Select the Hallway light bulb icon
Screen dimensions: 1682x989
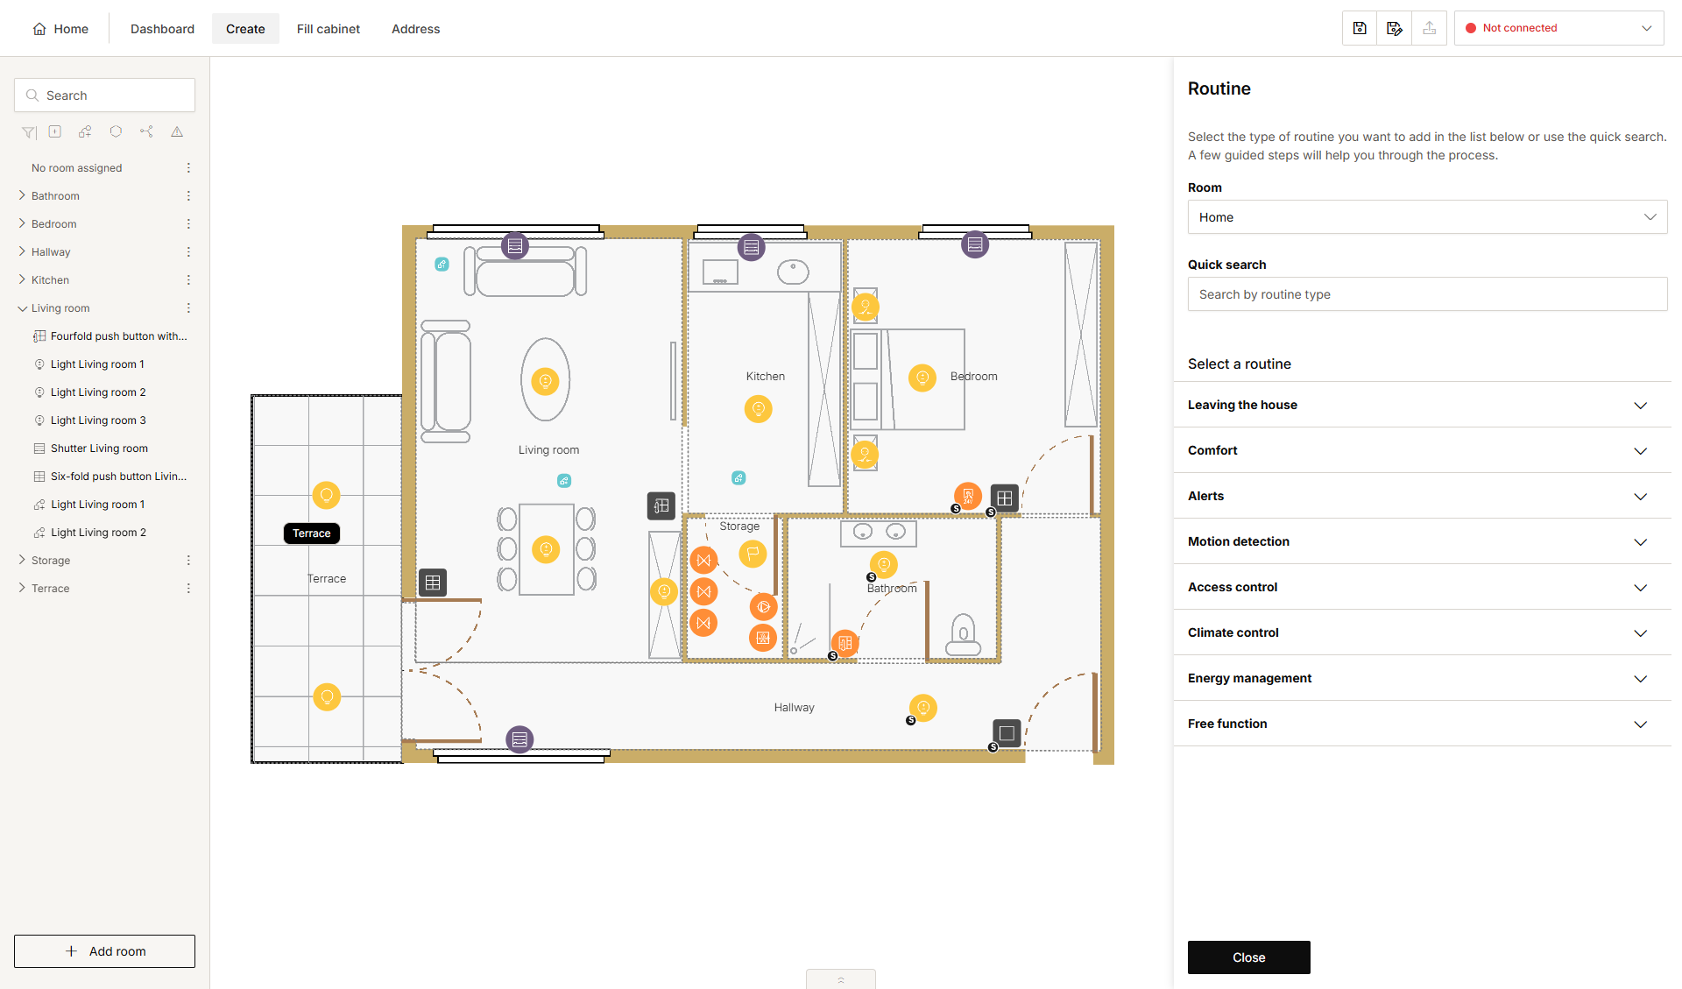(x=923, y=708)
